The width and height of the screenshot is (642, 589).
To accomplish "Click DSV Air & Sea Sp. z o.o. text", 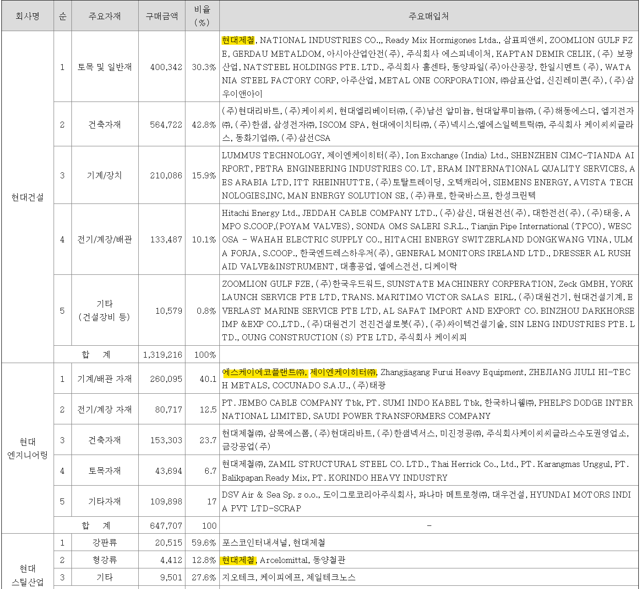I will pos(270,494).
